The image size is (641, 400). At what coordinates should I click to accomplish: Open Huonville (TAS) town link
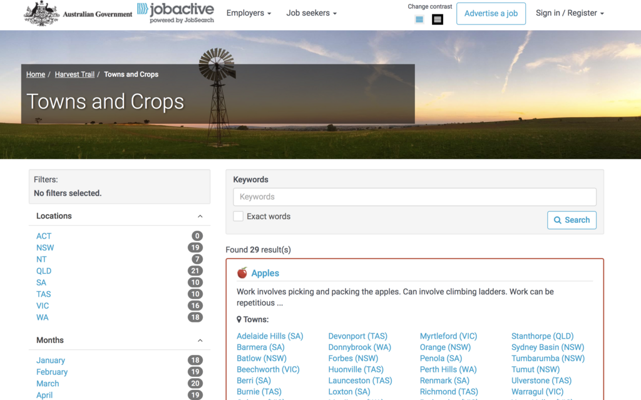(356, 369)
